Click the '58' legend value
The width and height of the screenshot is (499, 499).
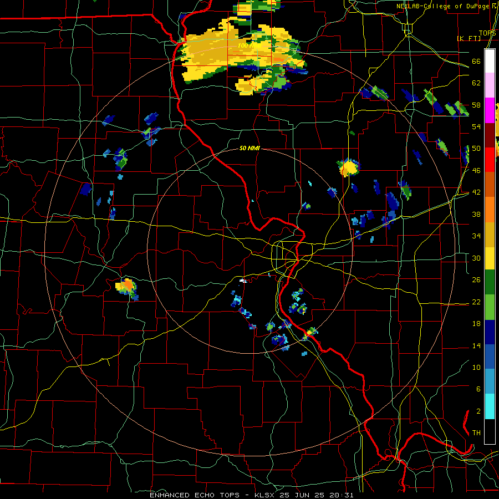476,105
